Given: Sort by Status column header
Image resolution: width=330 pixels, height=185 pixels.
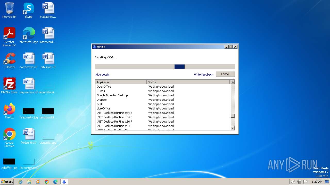Looking at the screenshot, I should 188,82.
